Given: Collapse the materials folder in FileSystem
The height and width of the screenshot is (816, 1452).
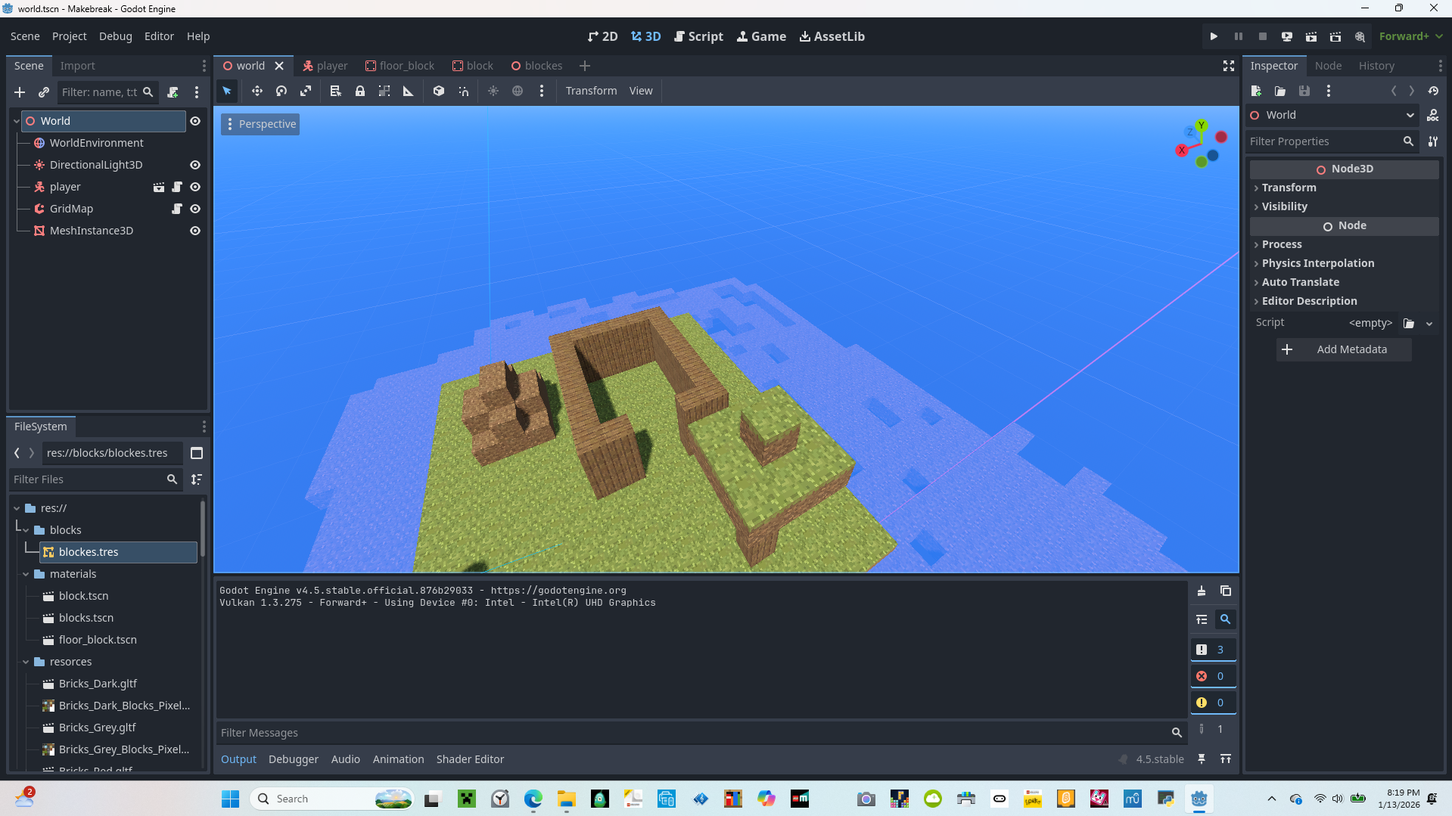Looking at the screenshot, I should point(26,574).
